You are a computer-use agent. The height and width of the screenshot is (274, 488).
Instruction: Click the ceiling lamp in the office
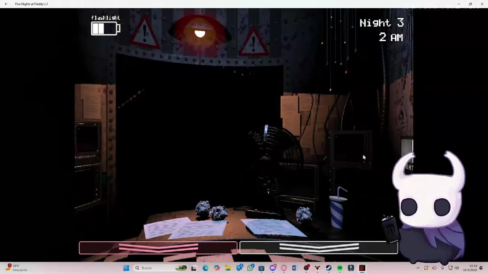[x=200, y=30]
